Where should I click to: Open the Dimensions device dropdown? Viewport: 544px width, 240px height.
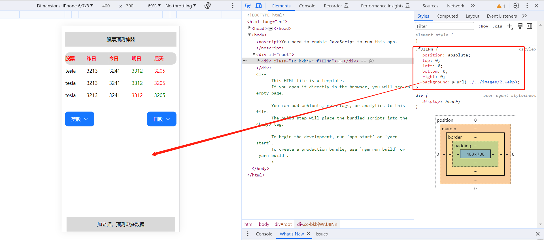click(65, 6)
